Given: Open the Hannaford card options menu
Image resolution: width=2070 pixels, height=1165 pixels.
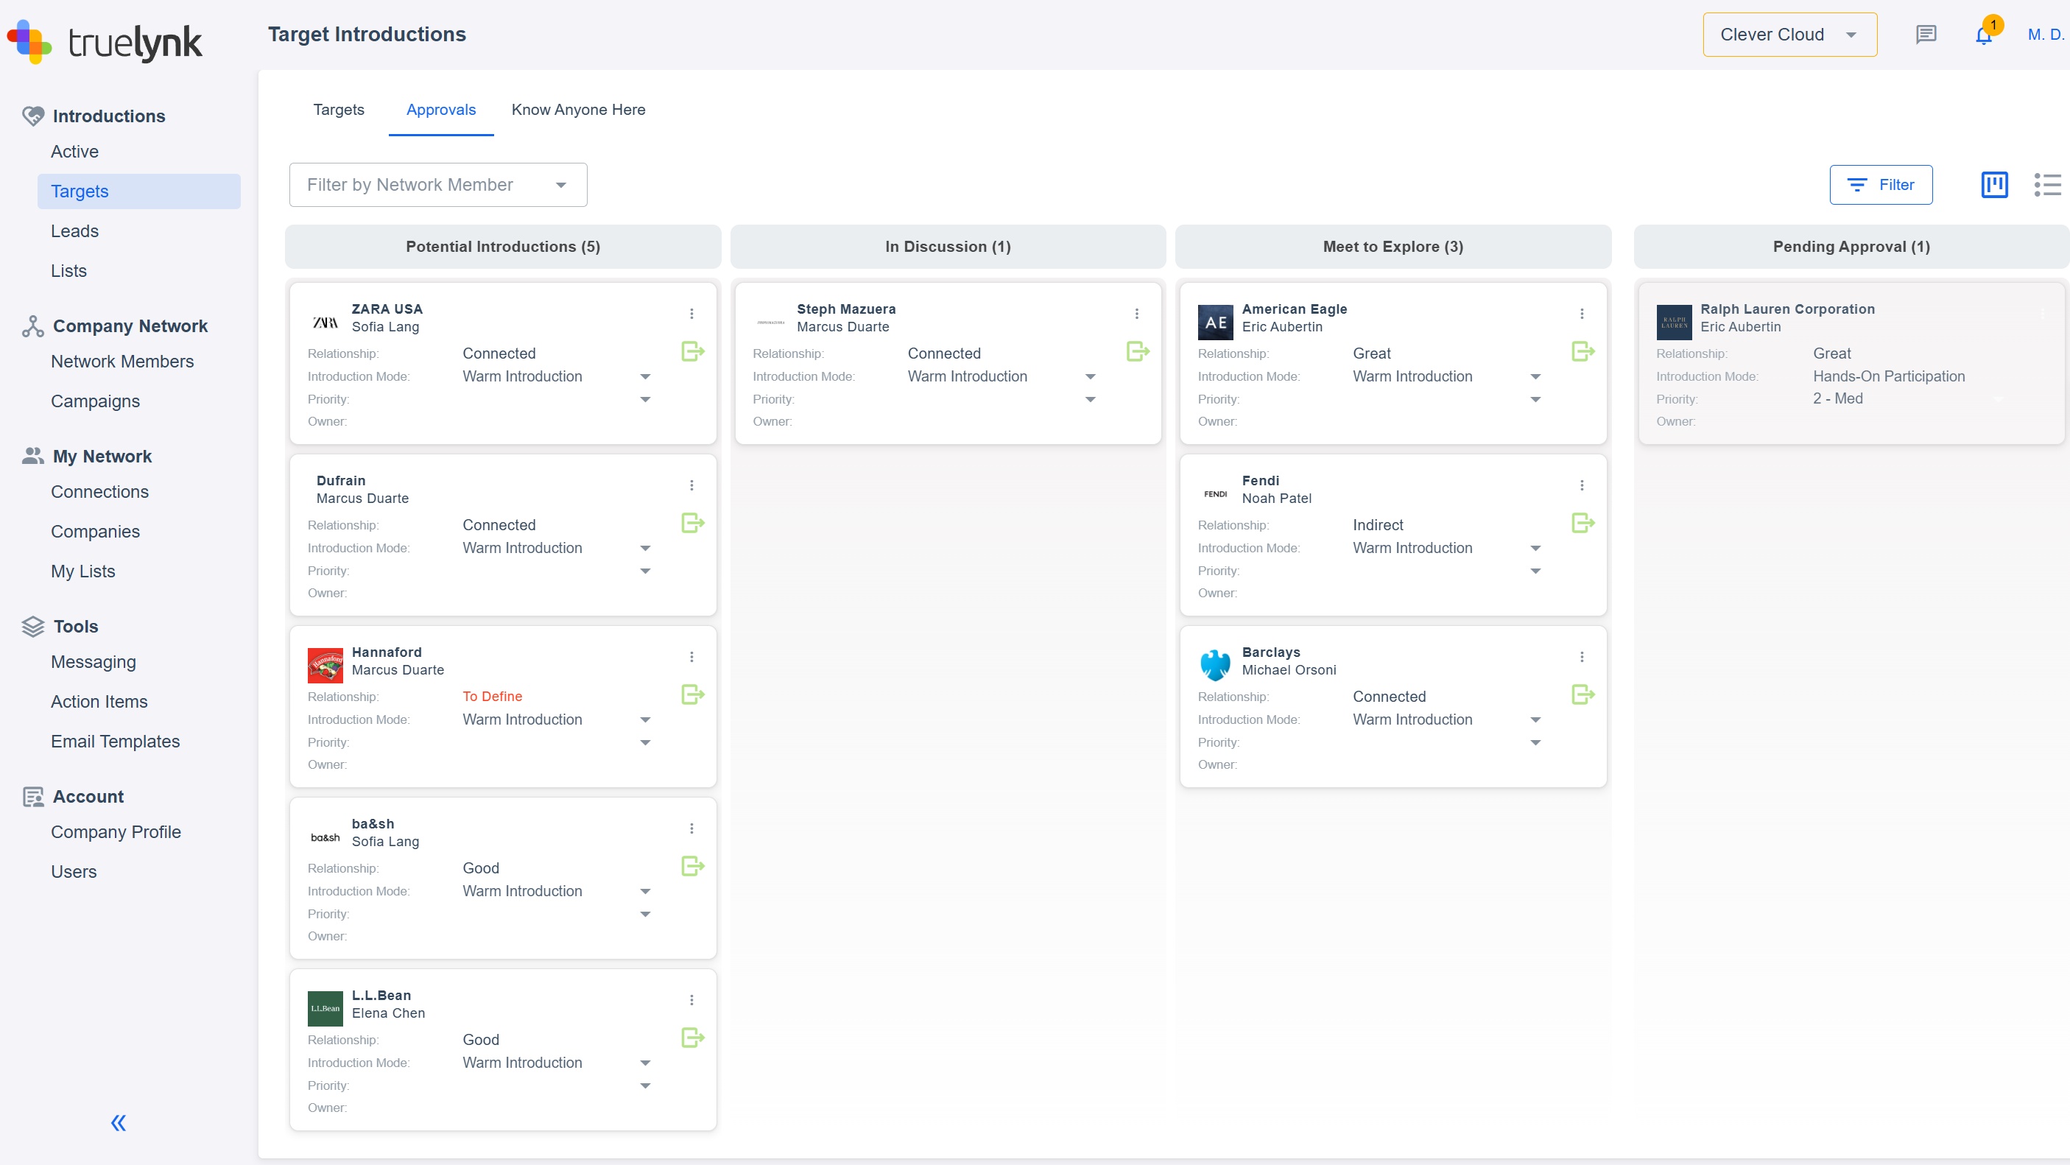Looking at the screenshot, I should tap(692, 656).
